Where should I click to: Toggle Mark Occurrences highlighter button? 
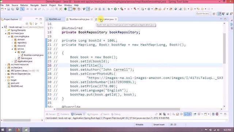88,9
